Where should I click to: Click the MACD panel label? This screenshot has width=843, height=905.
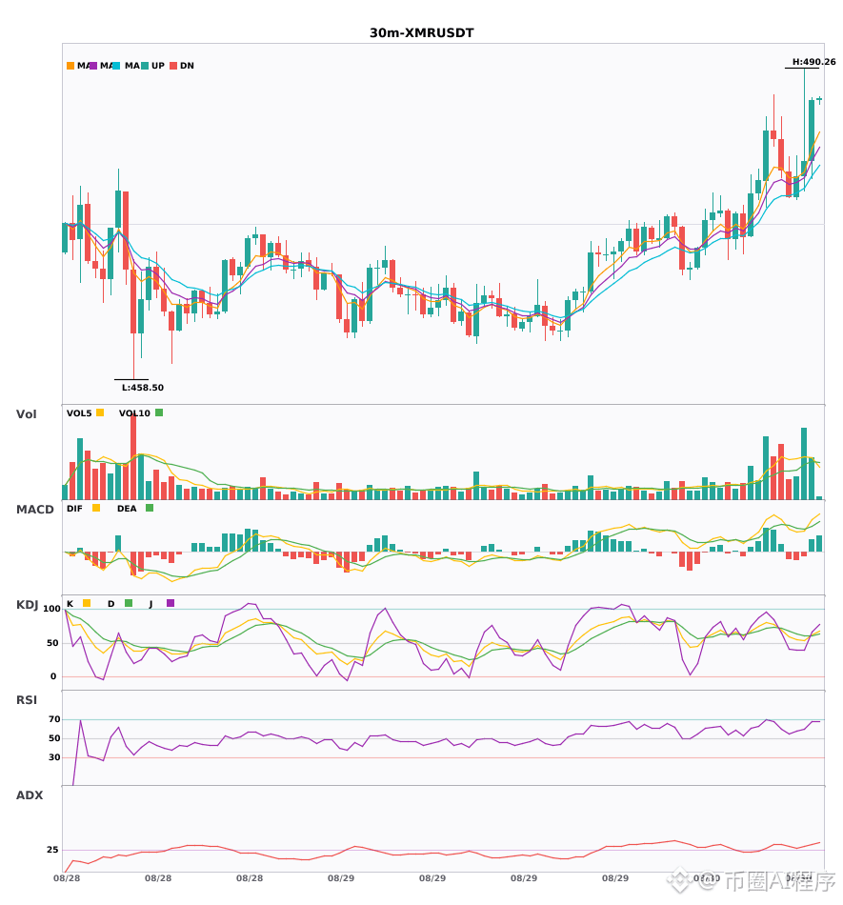pyautogui.click(x=34, y=510)
